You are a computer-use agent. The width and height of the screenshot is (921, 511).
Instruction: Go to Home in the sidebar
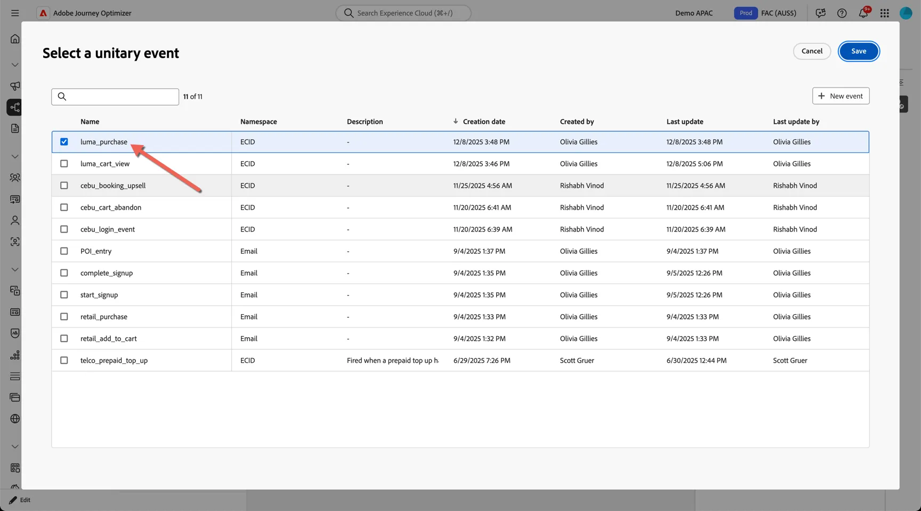click(15, 39)
